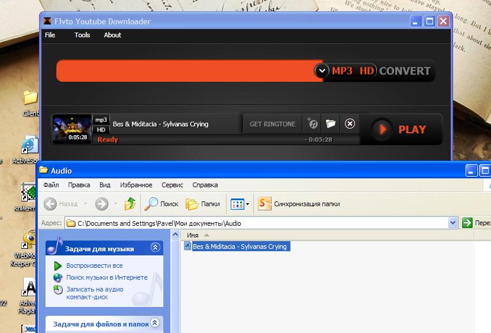Open the Назад history dropdown arrow
Viewport: 491px width, 333px height.
coord(86,204)
